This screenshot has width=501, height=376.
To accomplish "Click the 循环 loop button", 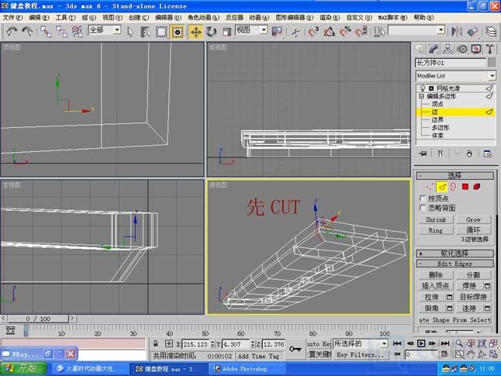I will 473,230.
